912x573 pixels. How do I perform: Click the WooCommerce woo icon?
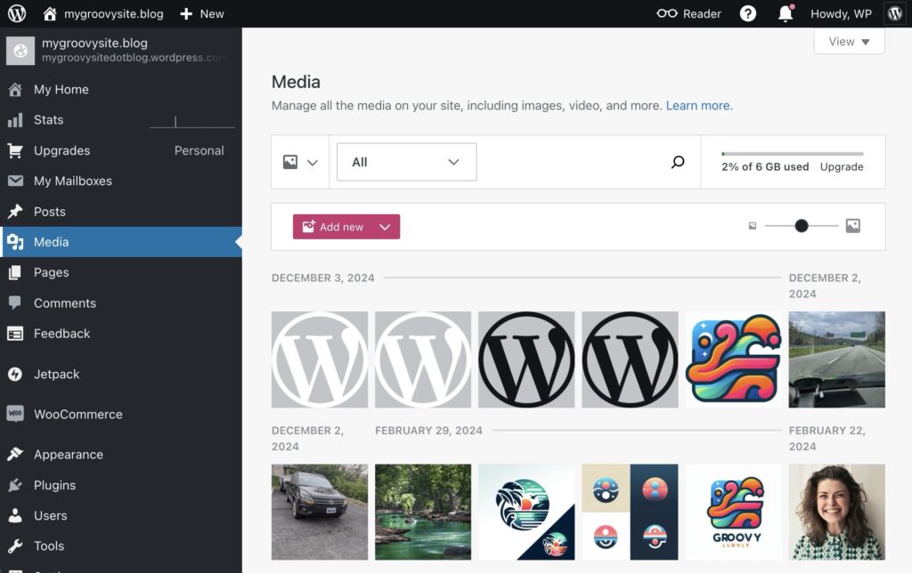(15, 414)
